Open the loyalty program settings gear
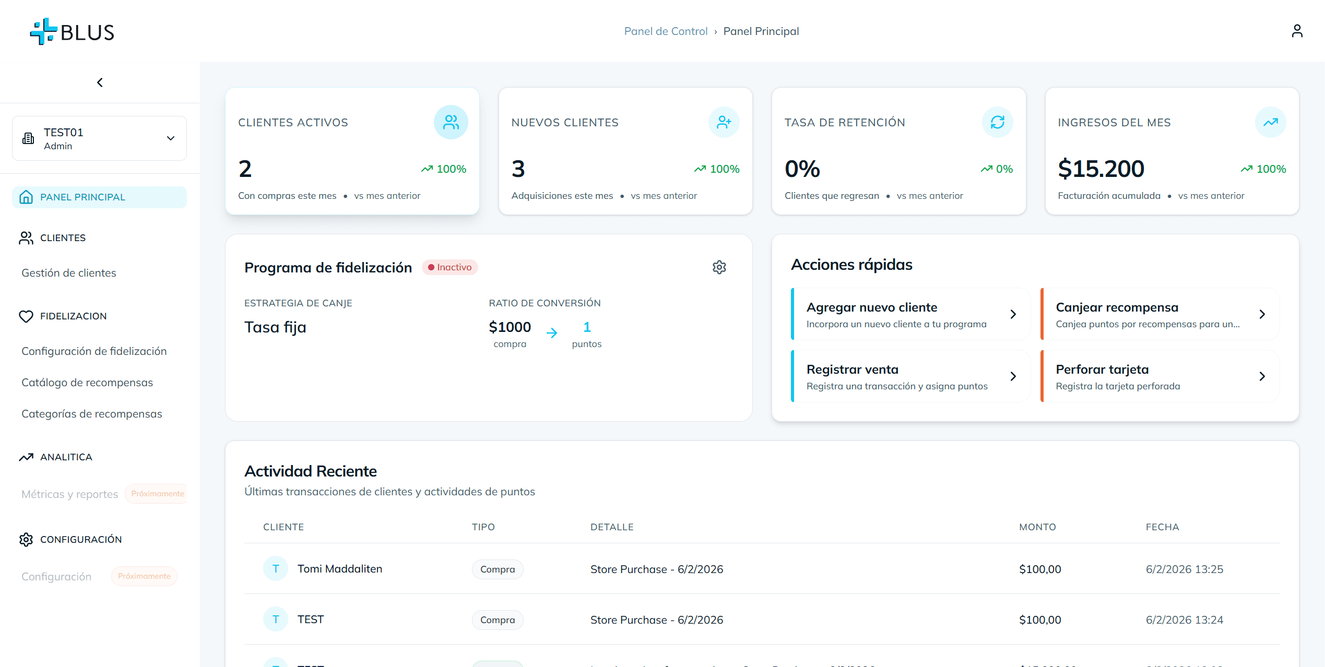This screenshot has height=667, width=1325. pyautogui.click(x=719, y=267)
